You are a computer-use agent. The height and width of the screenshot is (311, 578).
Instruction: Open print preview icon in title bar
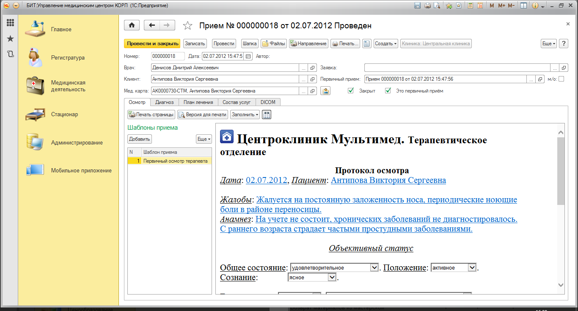pyautogui.click(x=437, y=6)
